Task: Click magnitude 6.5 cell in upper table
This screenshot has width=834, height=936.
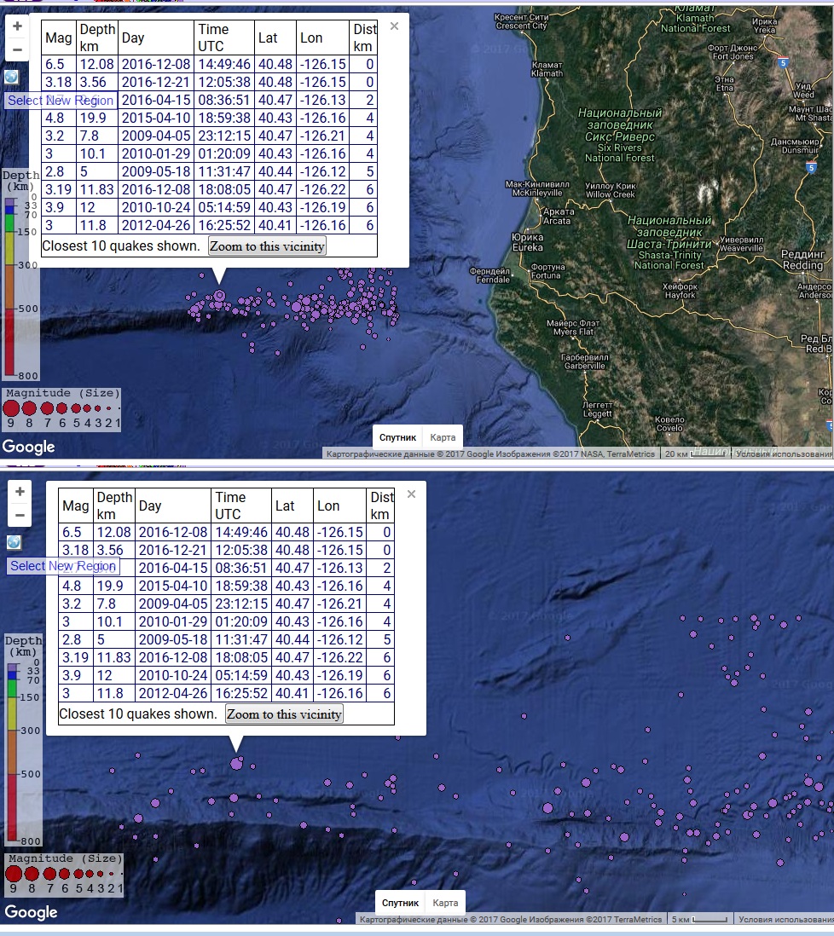Action: [x=59, y=65]
